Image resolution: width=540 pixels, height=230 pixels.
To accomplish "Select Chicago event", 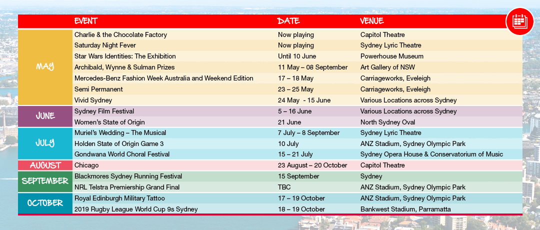I will [86, 165].
